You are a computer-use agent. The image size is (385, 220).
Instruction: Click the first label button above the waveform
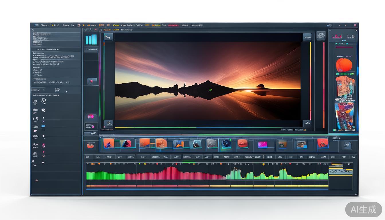pos(88,157)
